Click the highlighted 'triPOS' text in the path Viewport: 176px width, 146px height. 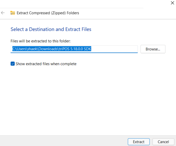tap(64, 49)
